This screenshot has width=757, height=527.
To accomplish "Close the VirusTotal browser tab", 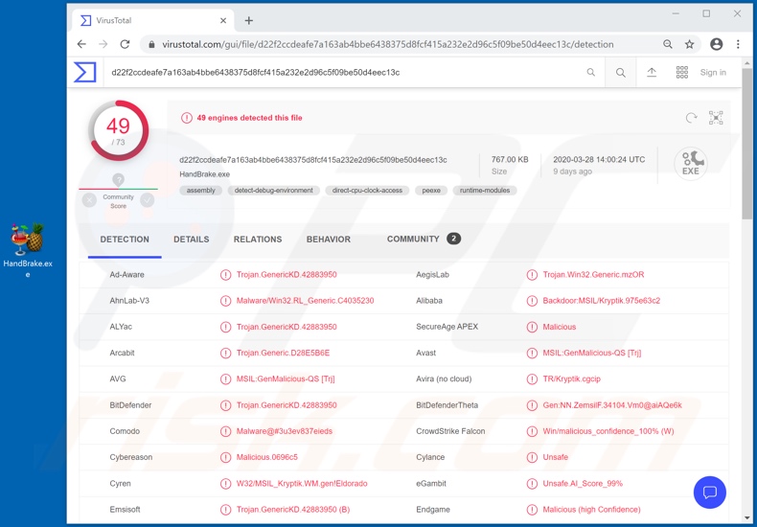I will coord(223,21).
